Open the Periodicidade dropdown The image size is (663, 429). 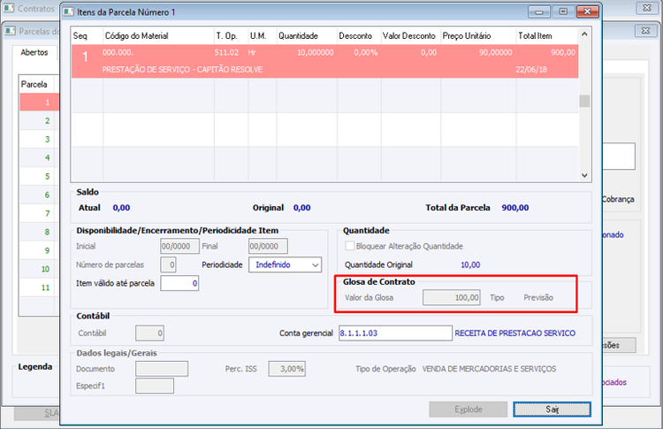(285, 264)
